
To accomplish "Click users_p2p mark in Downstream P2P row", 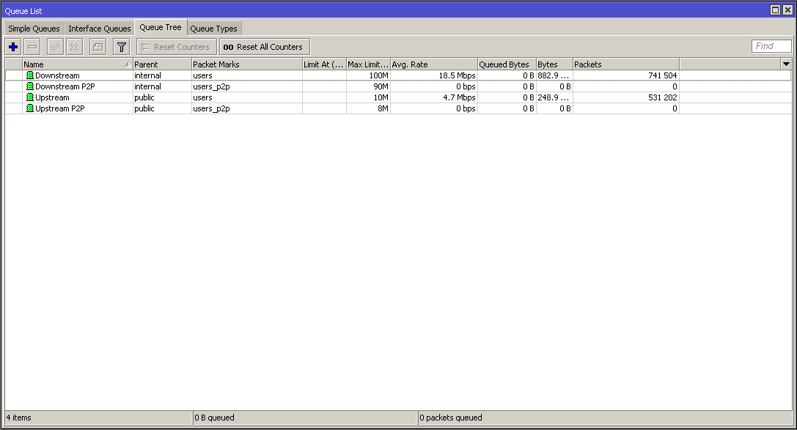I will click(x=211, y=86).
